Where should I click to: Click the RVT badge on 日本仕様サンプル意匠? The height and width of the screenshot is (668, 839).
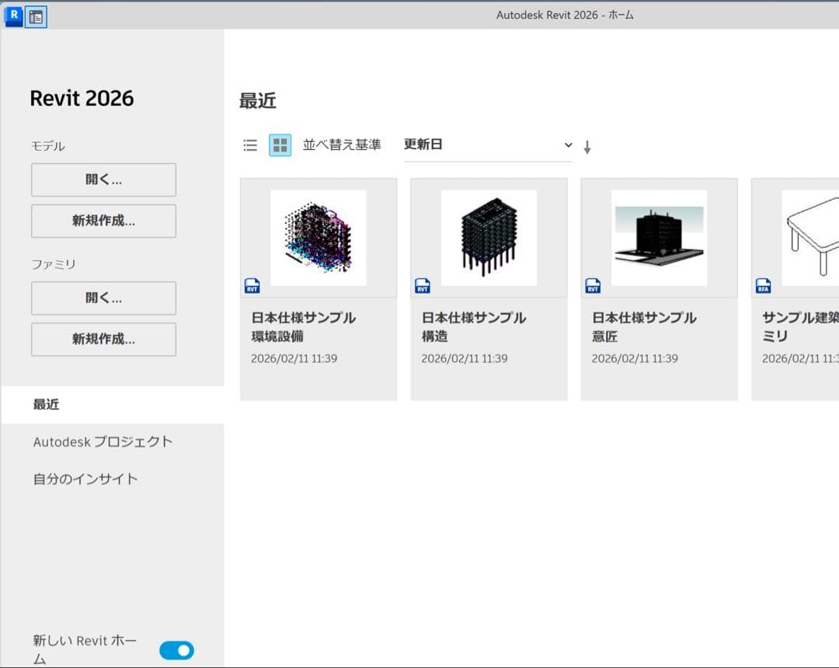[592, 286]
